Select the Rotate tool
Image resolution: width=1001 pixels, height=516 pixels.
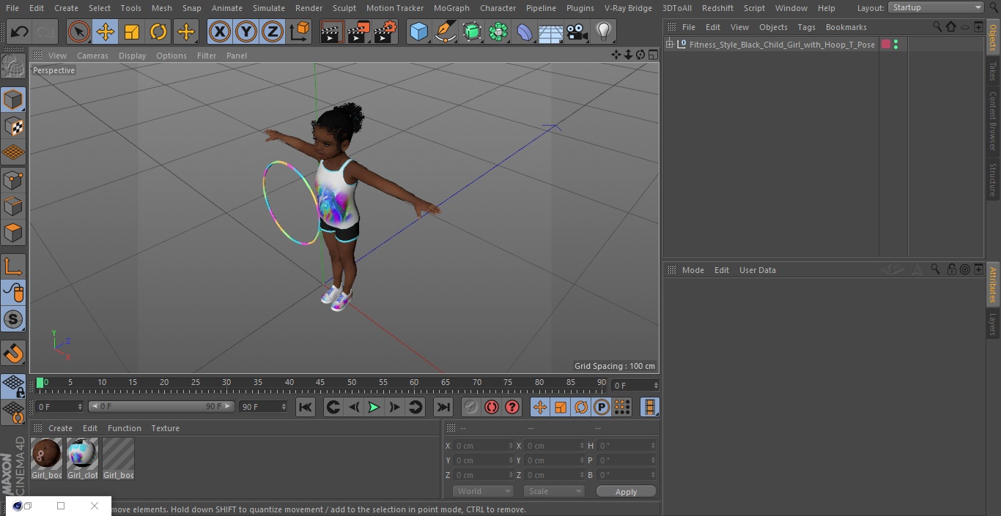coord(158,31)
